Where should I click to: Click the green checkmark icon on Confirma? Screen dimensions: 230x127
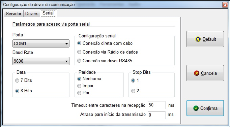pyautogui.click(x=196, y=108)
